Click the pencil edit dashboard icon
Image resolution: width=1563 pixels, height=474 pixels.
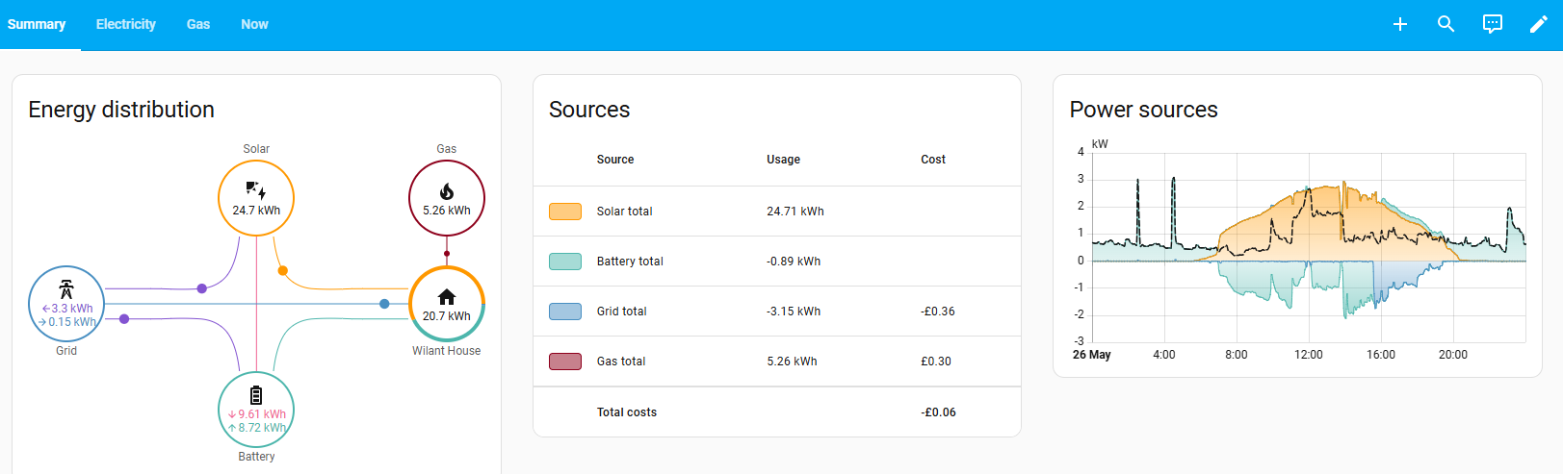tap(1539, 24)
